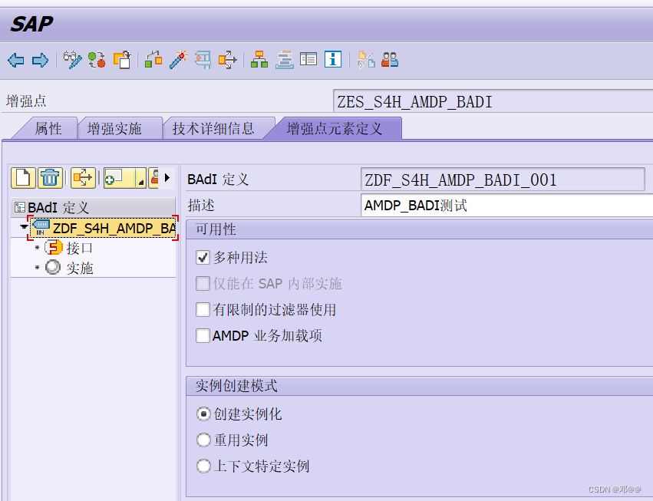The height and width of the screenshot is (501, 653).
Task: Toggle full screen layout icon
Action: coord(308,59)
